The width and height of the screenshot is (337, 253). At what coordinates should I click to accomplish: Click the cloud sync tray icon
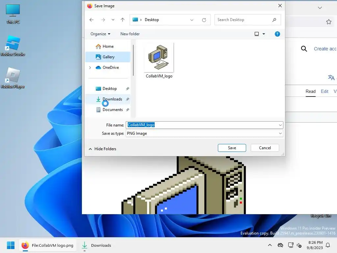pos(280,245)
